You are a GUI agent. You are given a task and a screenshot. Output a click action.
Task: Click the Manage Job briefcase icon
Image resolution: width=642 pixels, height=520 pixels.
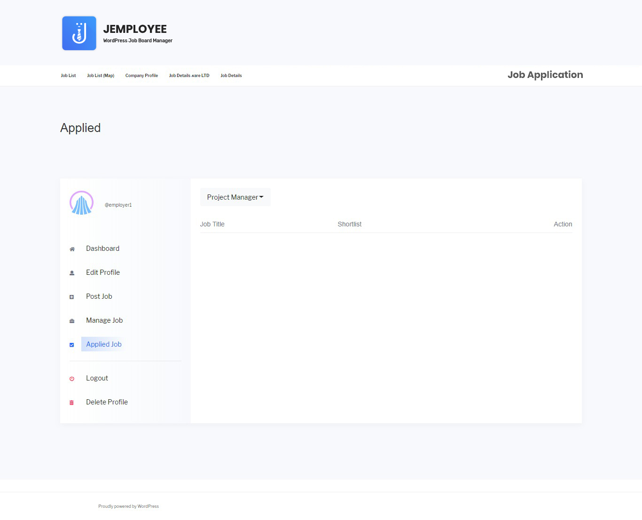[72, 321]
